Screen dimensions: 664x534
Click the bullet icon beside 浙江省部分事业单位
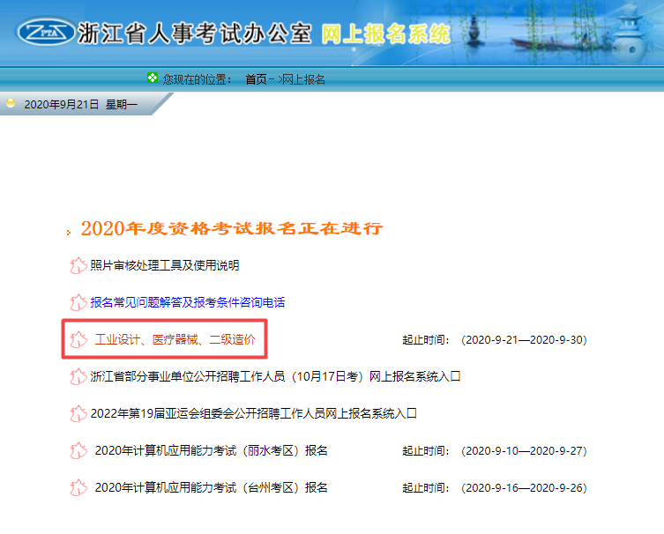click(x=78, y=376)
